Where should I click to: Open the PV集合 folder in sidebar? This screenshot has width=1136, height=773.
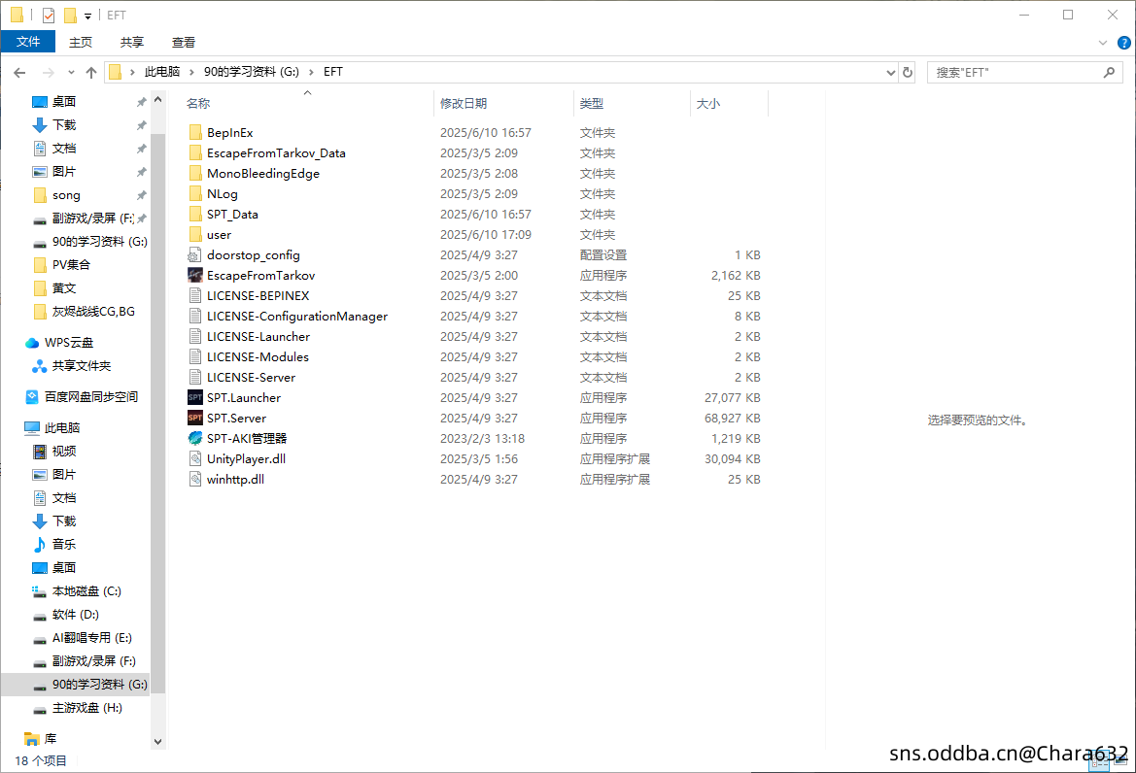[71, 265]
